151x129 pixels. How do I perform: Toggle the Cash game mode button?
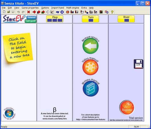(30, 21)
